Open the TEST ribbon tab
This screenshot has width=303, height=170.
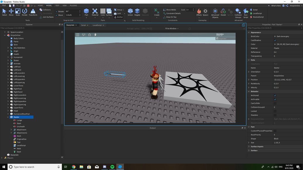(57, 5)
